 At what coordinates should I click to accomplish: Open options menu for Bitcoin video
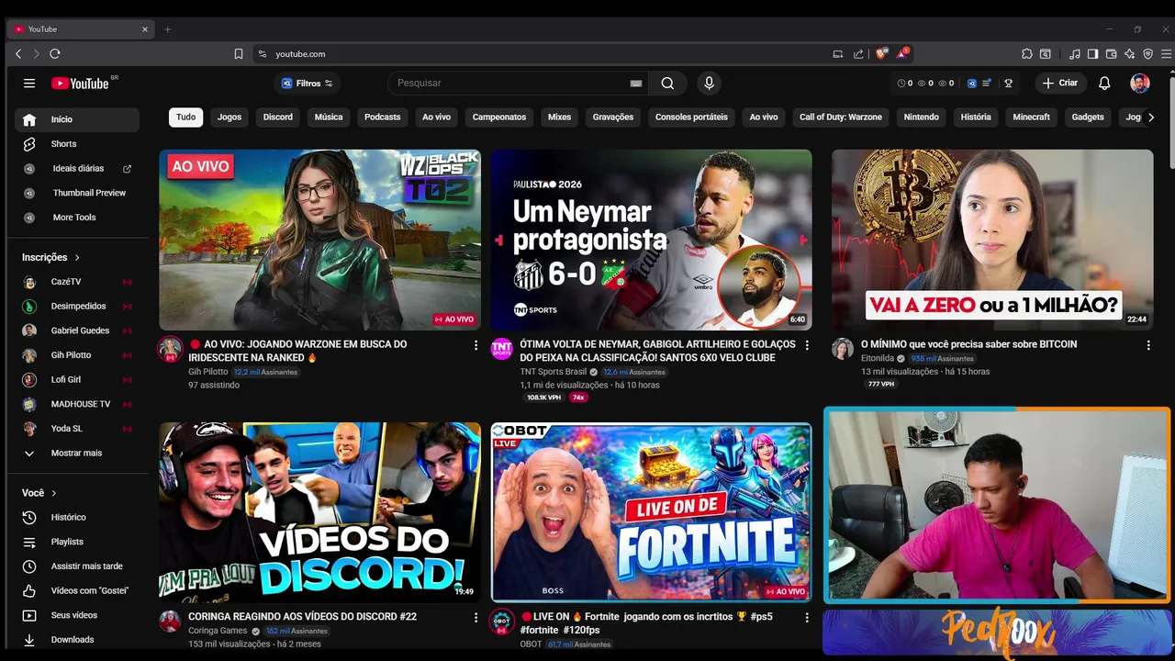tap(1148, 345)
